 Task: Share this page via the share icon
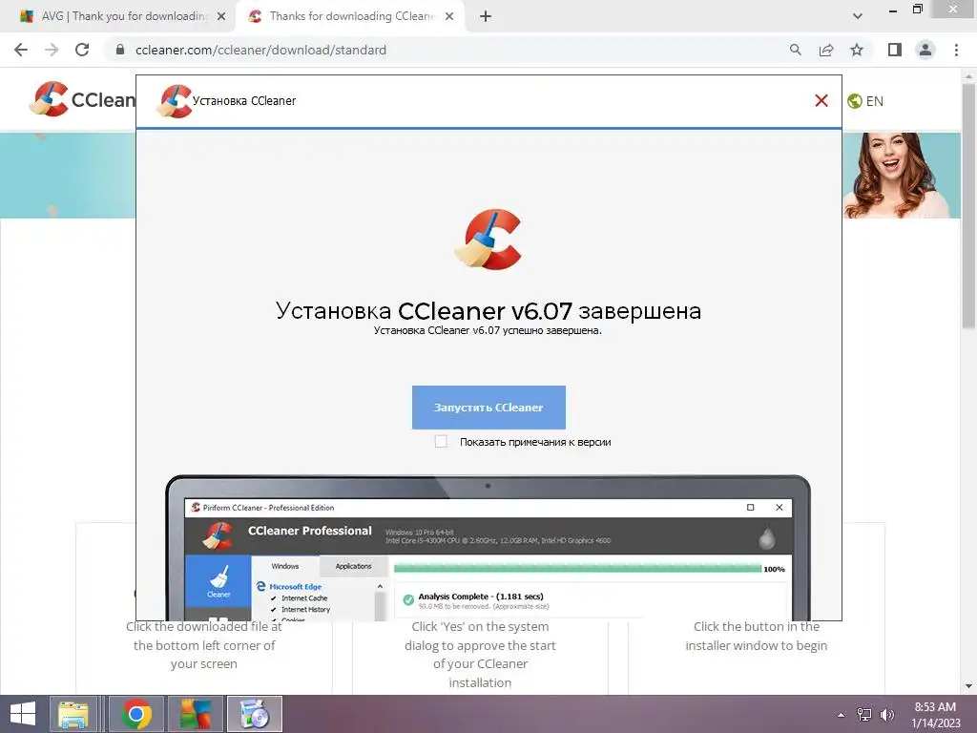click(x=826, y=50)
